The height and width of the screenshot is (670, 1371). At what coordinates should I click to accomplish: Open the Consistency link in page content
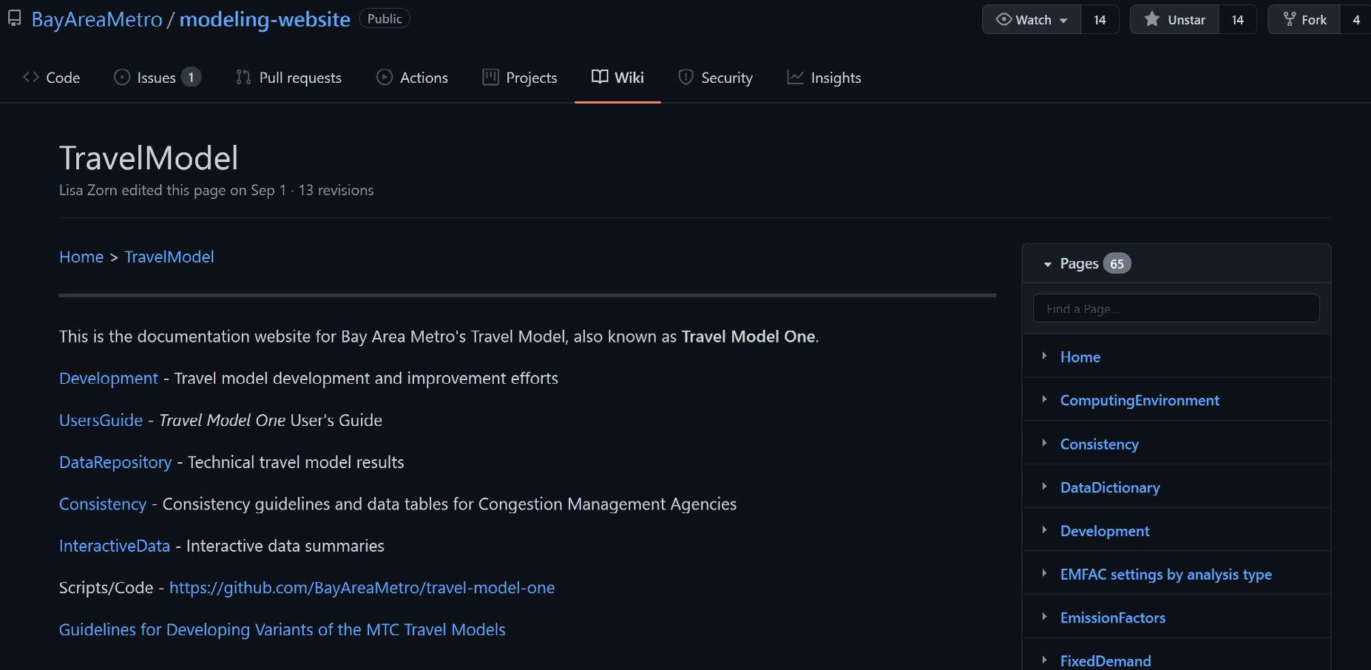(x=103, y=504)
